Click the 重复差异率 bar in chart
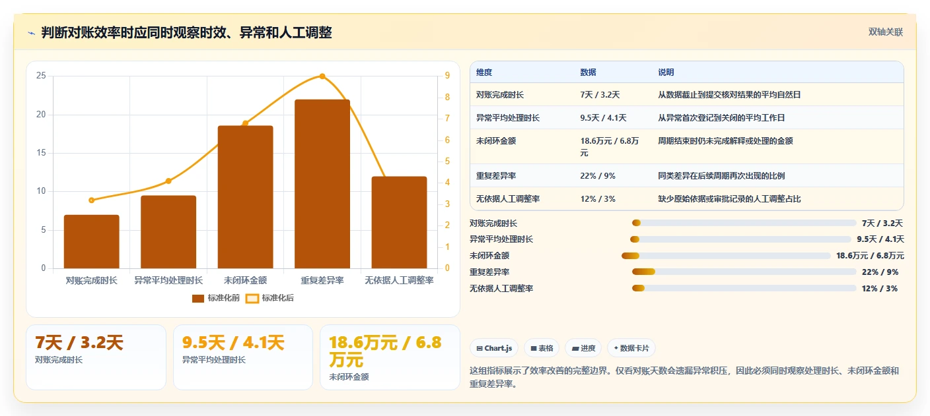This screenshot has width=930, height=416. (322, 184)
